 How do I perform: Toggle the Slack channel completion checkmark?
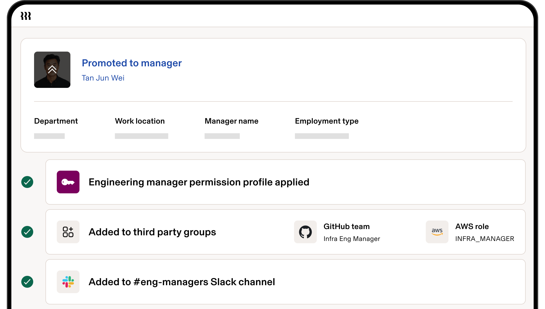click(x=27, y=282)
